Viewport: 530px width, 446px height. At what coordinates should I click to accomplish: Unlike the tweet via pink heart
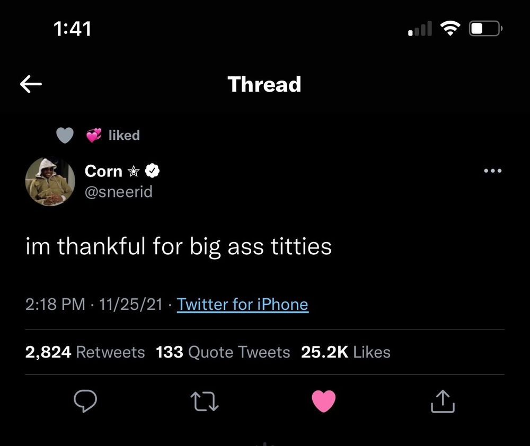(x=323, y=401)
